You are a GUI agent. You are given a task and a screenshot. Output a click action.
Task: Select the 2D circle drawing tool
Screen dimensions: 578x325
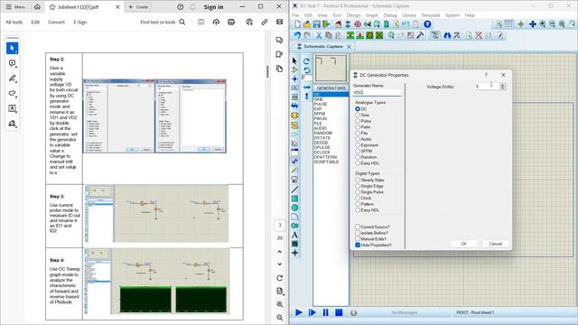[294, 208]
